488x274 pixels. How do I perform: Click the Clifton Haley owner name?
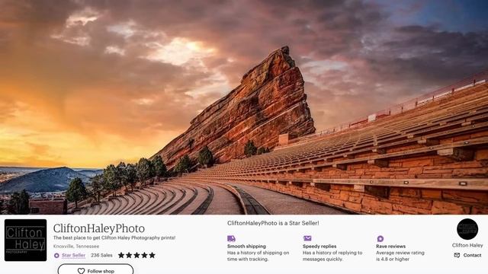pos(467,245)
